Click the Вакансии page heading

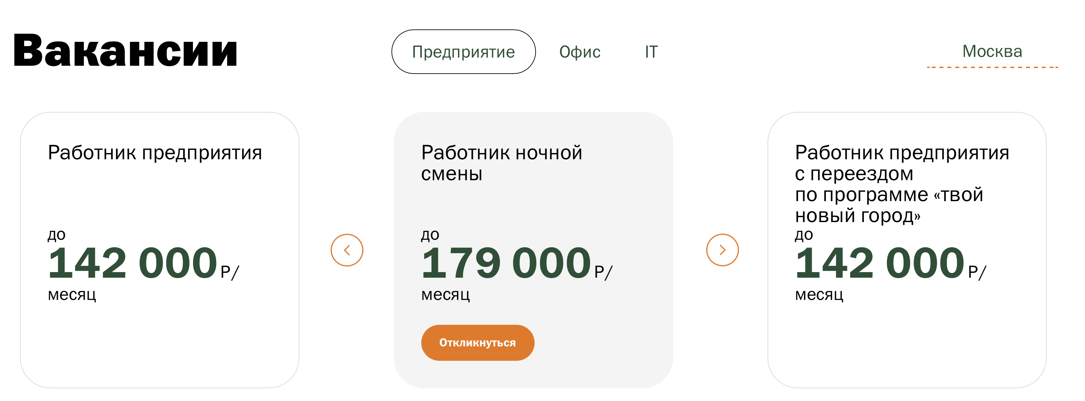click(x=125, y=51)
